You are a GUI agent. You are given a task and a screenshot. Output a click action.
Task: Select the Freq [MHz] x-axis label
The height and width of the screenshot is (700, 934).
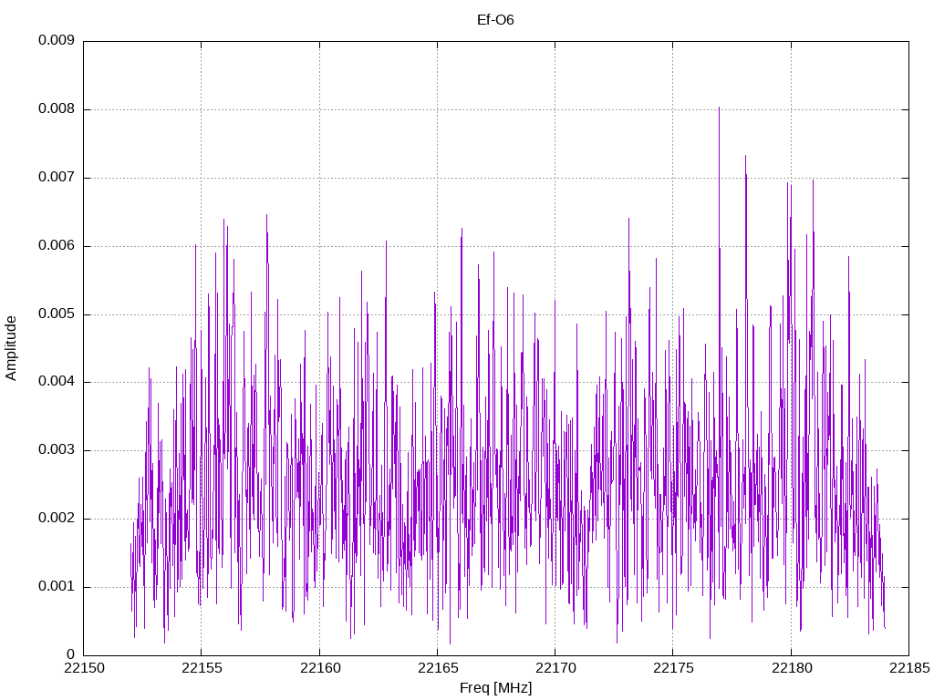click(x=495, y=688)
